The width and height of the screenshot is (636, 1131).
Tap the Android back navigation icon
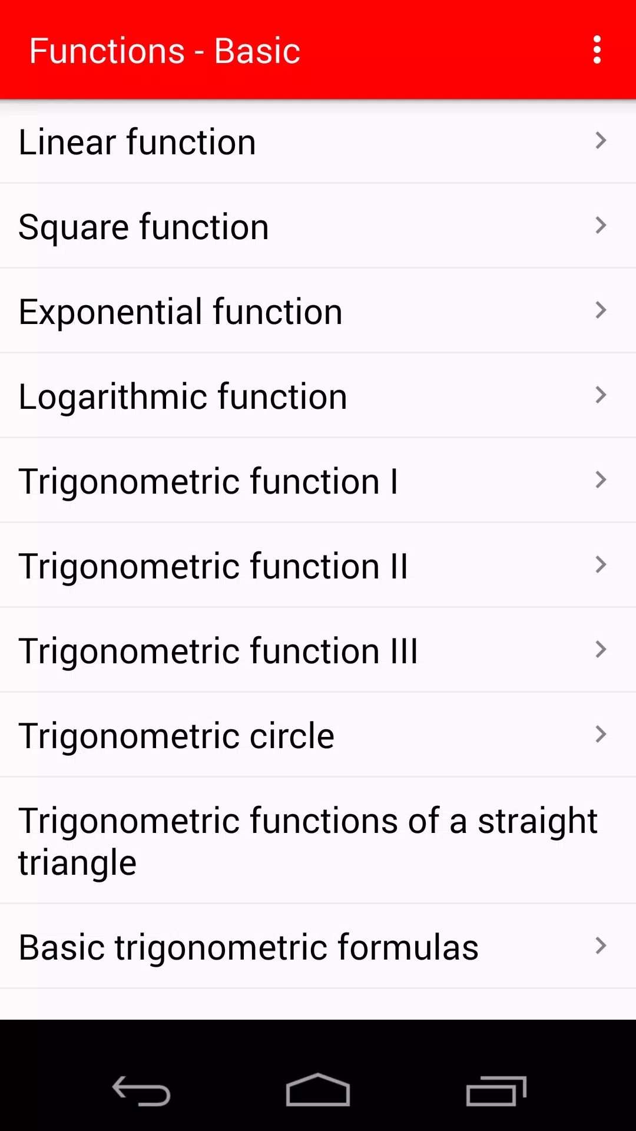141,1091
